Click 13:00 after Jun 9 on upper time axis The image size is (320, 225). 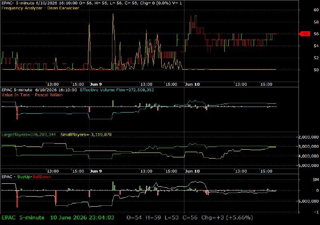[146, 84]
